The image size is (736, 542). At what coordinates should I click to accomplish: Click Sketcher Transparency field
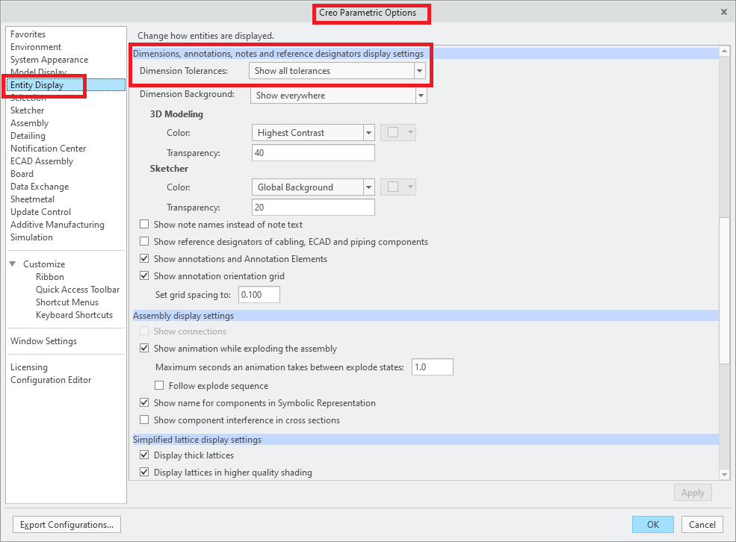[x=313, y=207]
